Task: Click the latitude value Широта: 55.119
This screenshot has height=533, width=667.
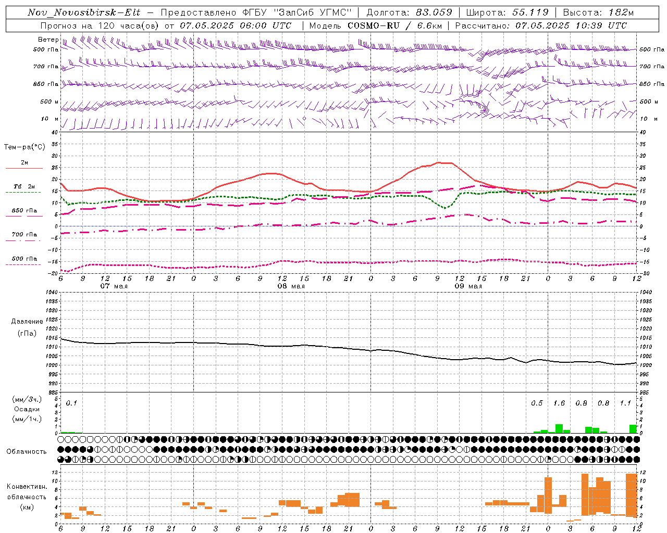Action: 507,12
